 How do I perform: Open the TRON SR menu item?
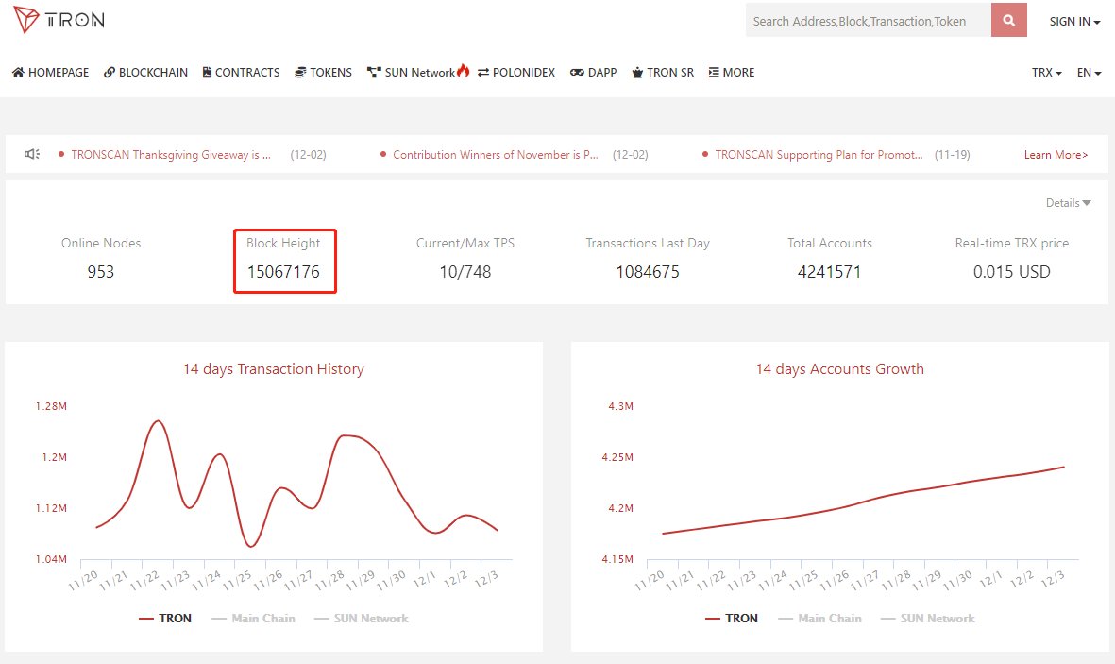tap(663, 73)
